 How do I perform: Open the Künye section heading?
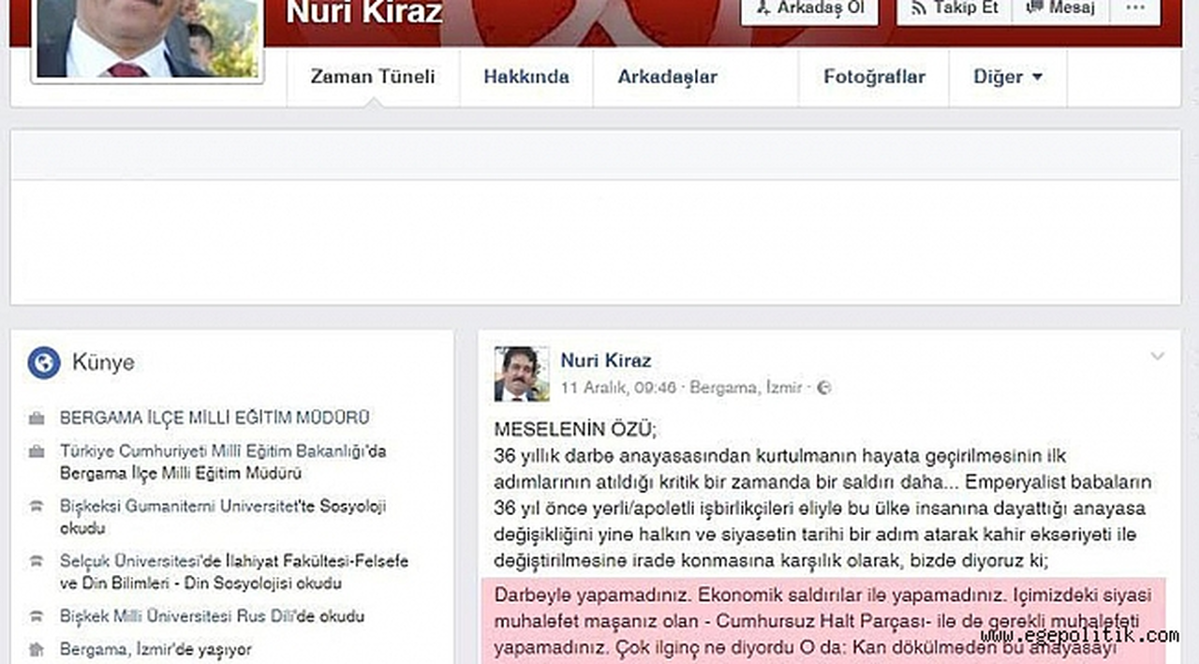(x=103, y=362)
